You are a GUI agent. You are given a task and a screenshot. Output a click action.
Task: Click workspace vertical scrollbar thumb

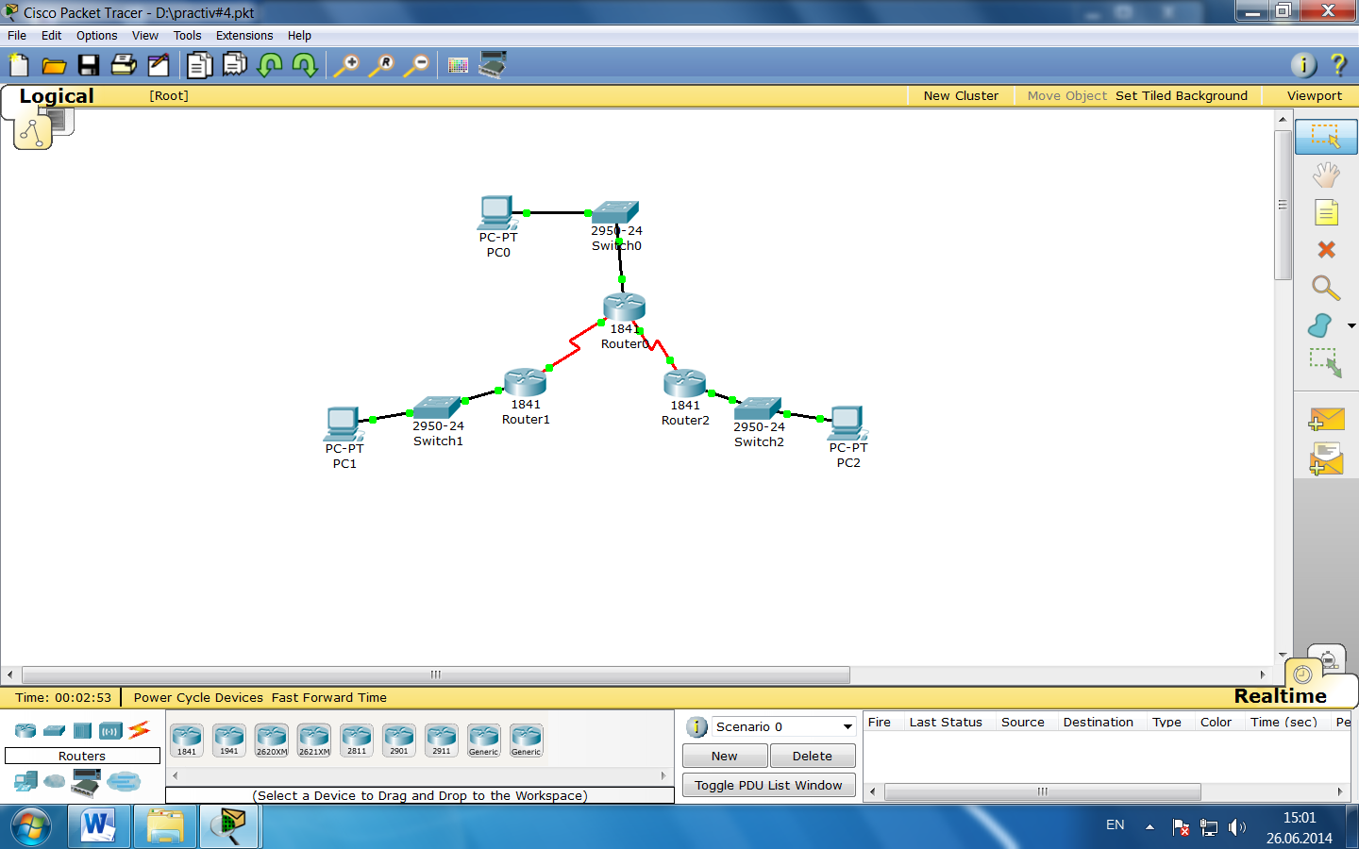click(x=1283, y=205)
